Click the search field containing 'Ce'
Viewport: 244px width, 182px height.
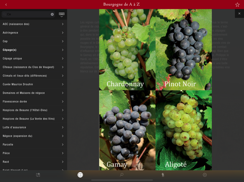[x=28, y=14]
